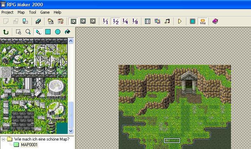Click the tileset palette scroll down arrow
251x149 pixels.
[x=71, y=131]
